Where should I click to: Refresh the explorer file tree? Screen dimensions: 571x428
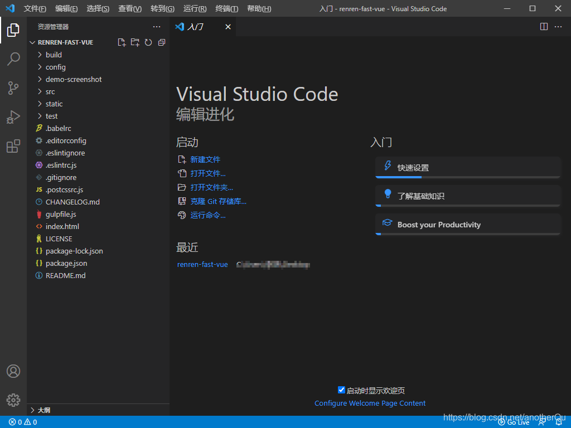click(148, 42)
